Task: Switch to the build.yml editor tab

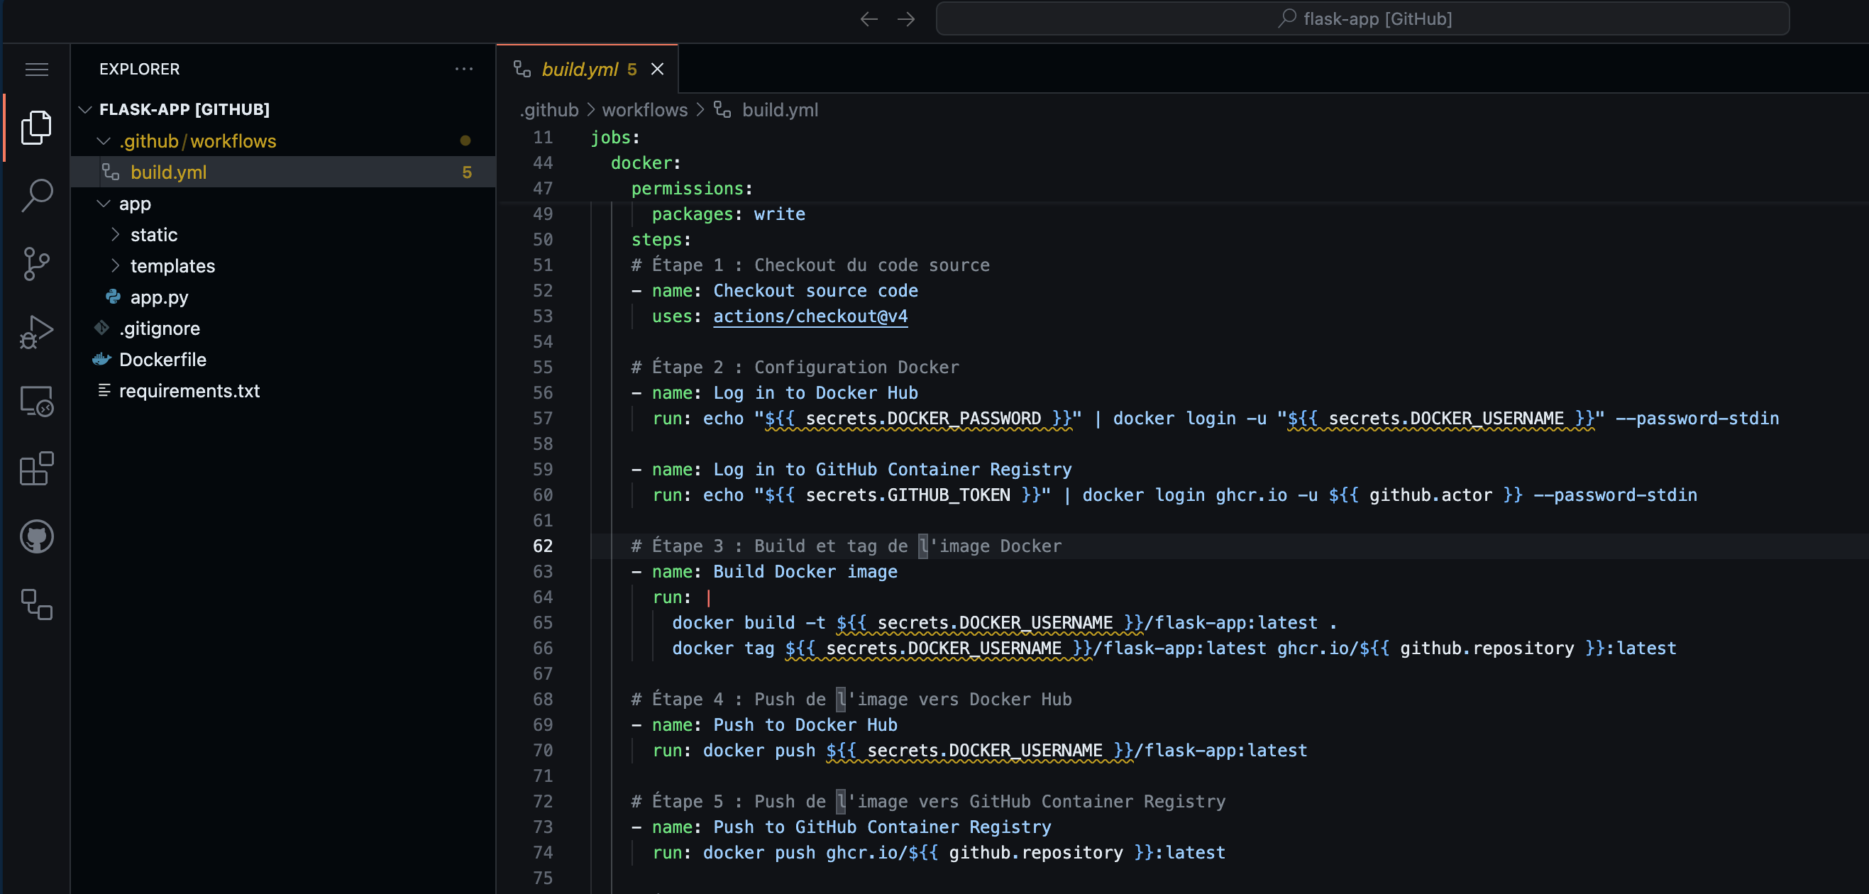Action: click(x=580, y=69)
